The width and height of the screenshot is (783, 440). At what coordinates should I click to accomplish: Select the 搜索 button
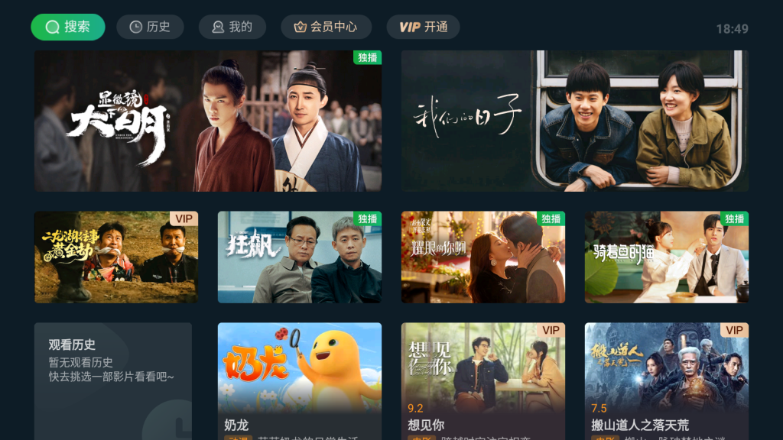click(68, 27)
